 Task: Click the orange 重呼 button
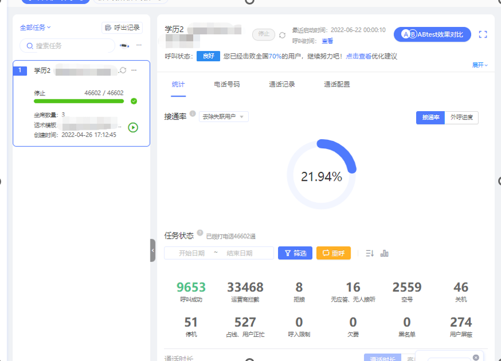click(x=333, y=253)
